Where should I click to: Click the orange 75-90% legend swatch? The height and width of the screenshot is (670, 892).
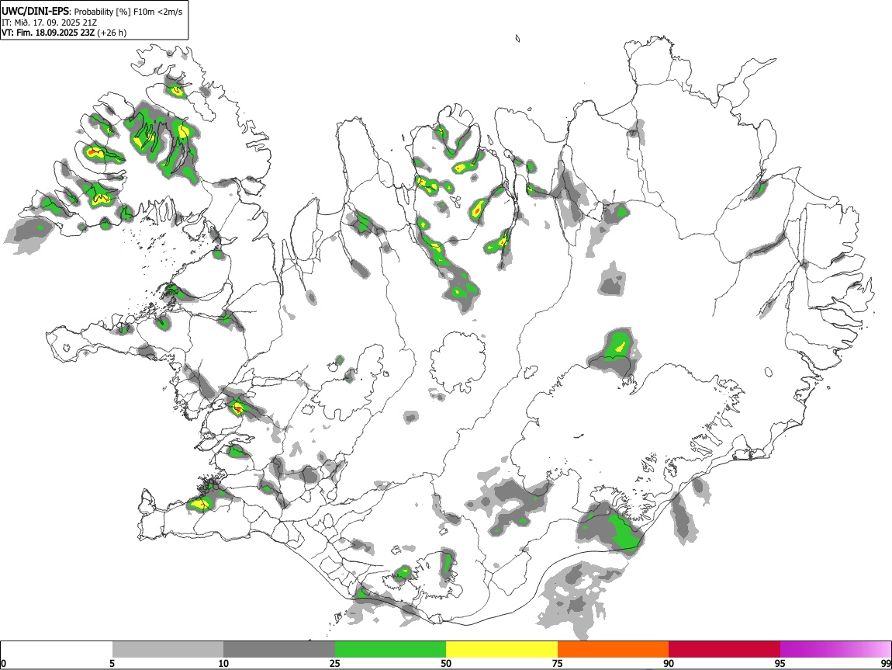click(x=613, y=649)
